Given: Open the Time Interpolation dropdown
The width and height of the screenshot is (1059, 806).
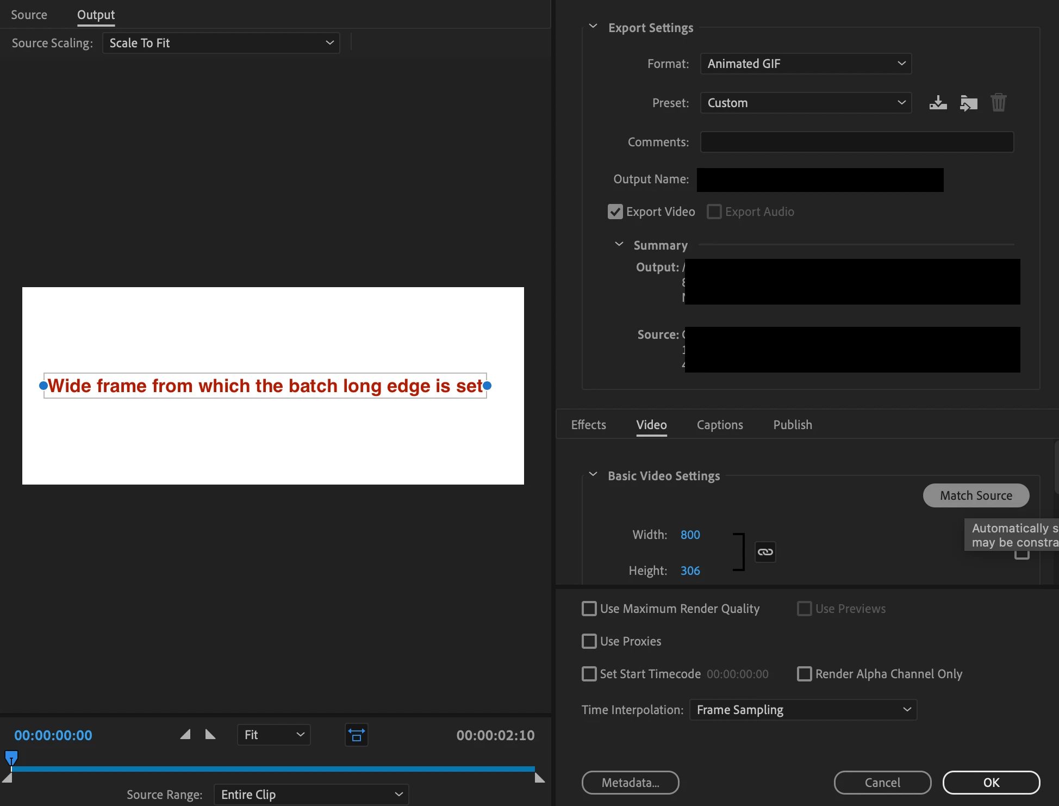Looking at the screenshot, I should point(803,710).
